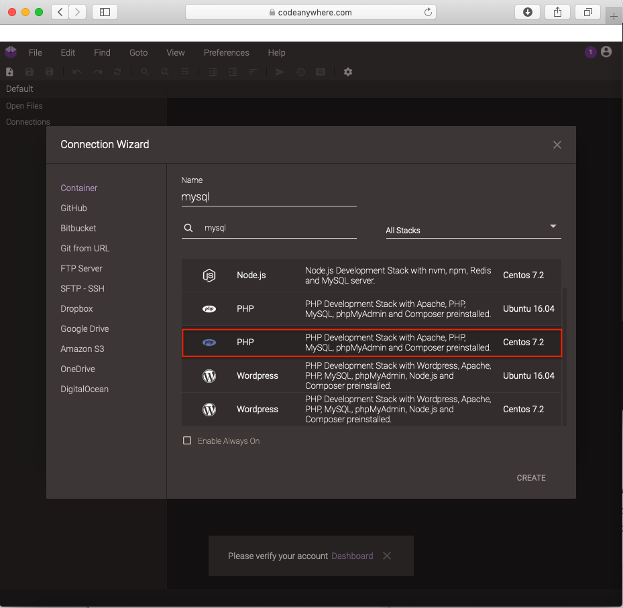Open the user account avatar icon
The width and height of the screenshot is (623, 608).
(606, 52)
